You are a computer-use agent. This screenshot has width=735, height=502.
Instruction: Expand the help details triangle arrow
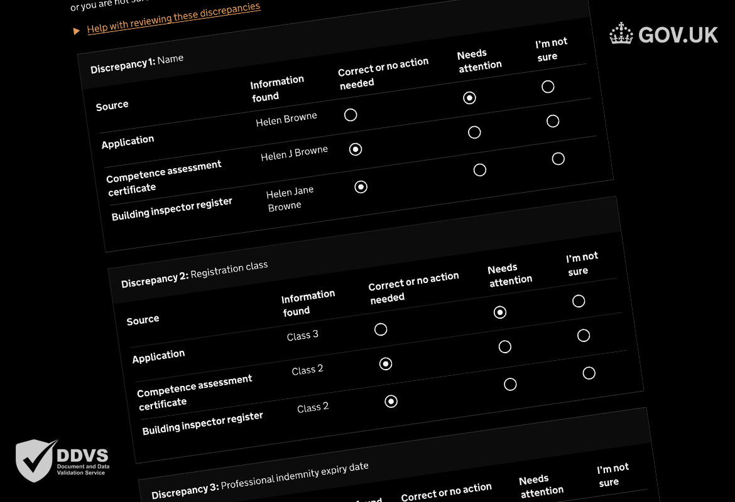pos(77,31)
